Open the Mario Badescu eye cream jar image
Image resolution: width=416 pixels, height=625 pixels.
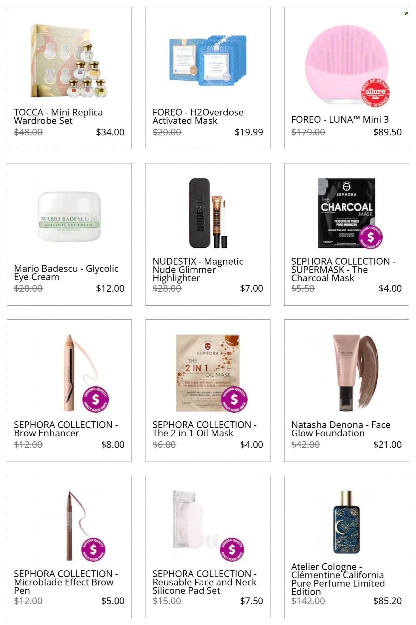69,217
